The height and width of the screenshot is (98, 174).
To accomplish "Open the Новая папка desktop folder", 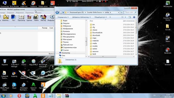I will 43,4.
